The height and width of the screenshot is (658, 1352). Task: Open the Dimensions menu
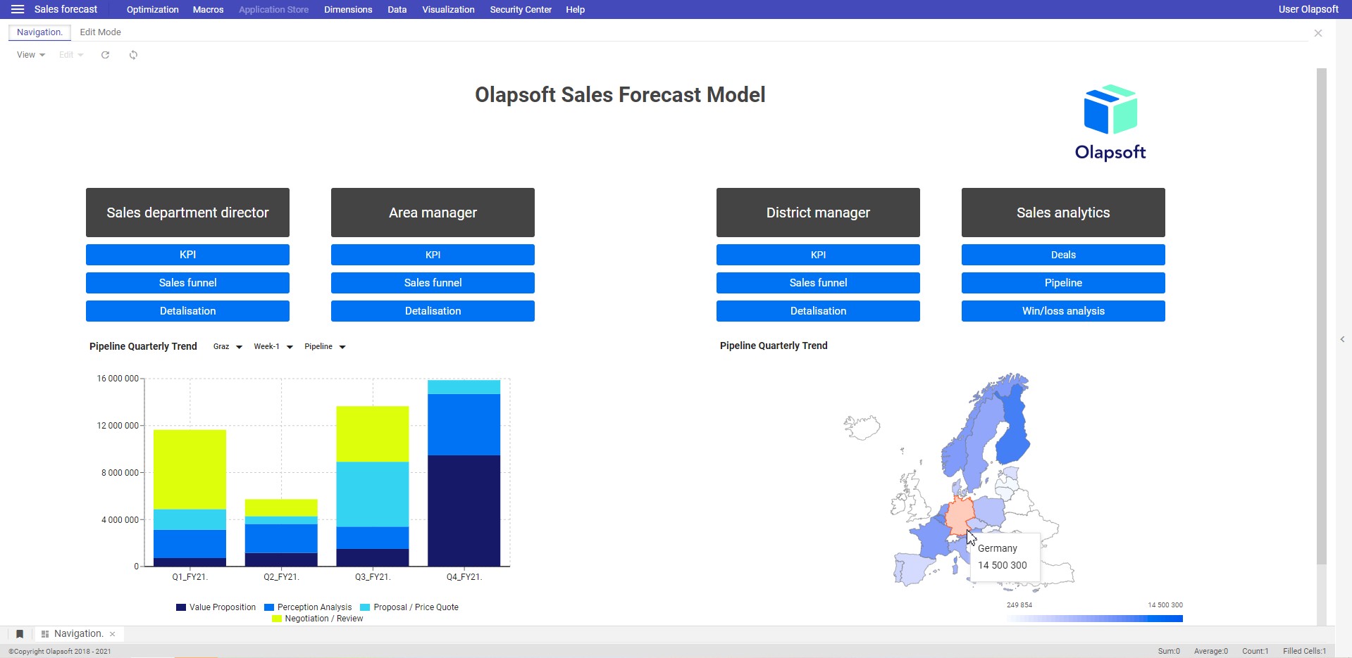point(348,9)
